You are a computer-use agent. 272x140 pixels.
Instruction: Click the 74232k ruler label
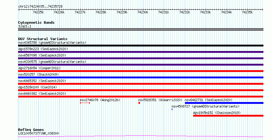point(185,12)
